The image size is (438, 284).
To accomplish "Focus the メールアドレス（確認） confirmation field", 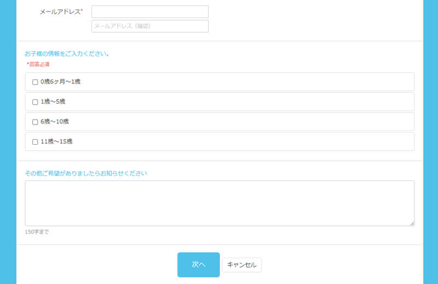I will (x=149, y=26).
